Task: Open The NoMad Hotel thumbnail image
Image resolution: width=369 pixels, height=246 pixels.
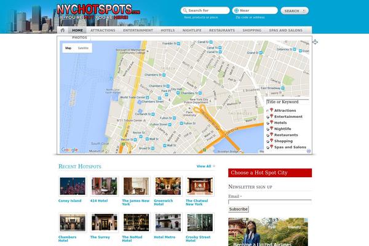Action: pyautogui.click(x=136, y=223)
